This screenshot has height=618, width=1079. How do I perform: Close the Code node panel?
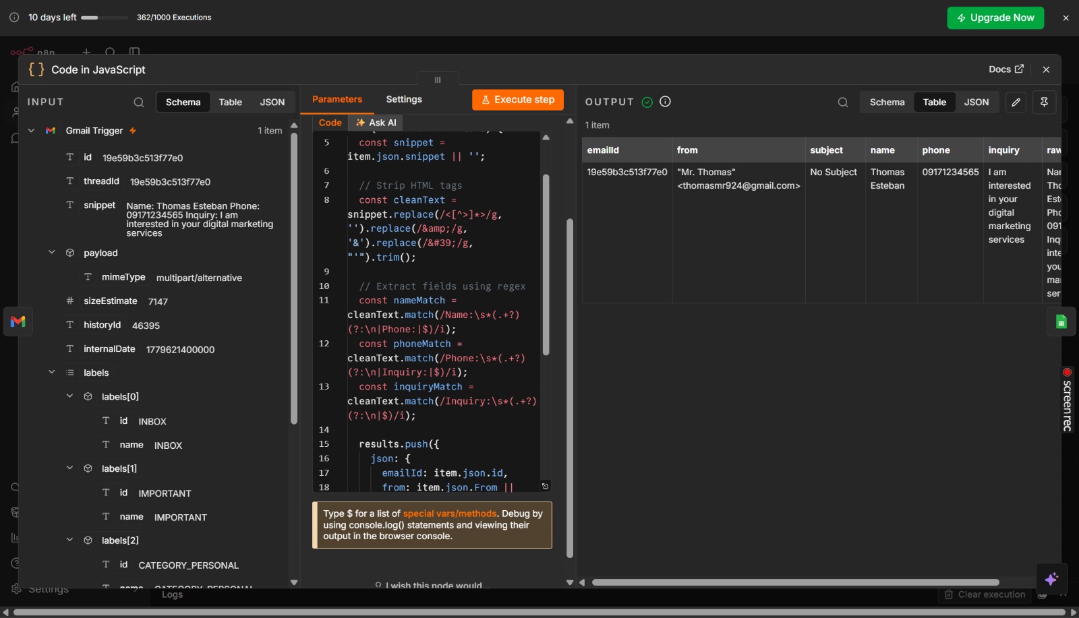pos(1046,69)
